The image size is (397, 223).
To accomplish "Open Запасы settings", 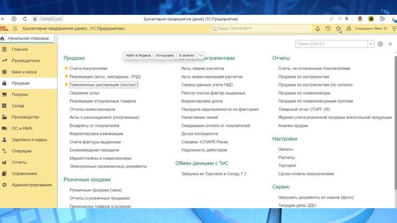I will (x=285, y=149).
